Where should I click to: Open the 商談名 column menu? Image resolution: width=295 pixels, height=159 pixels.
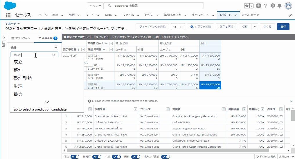(224, 109)
